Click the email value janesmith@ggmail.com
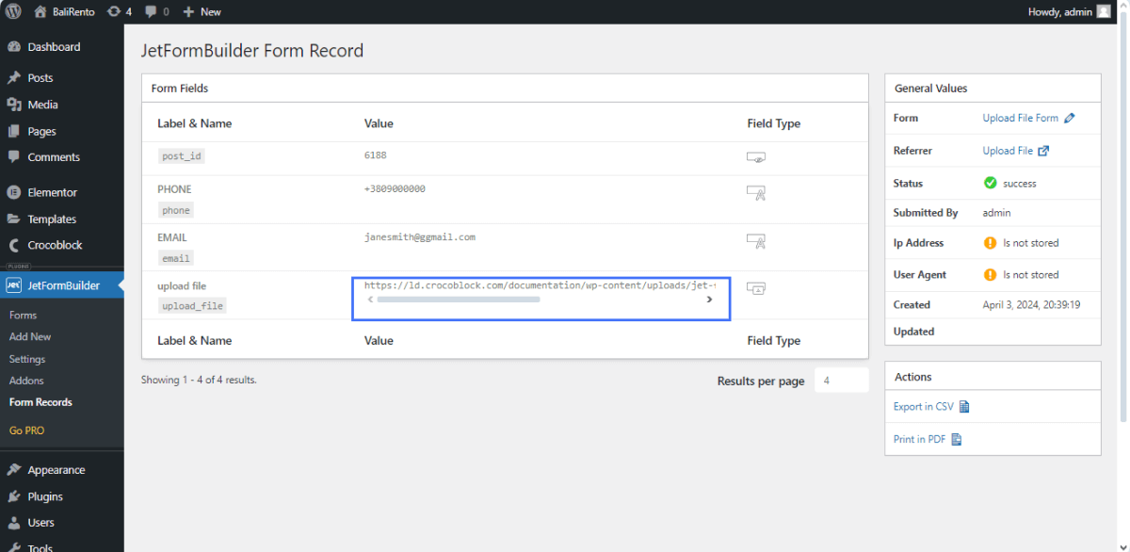 click(x=420, y=237)
